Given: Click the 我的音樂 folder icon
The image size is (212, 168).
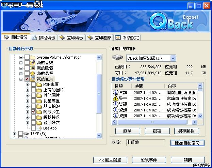Looking at the screenshot, I should pos(33,63).
